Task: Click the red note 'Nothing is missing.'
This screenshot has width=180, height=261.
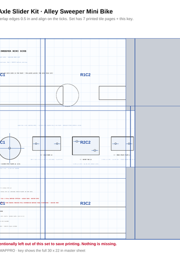Action: 99,244
